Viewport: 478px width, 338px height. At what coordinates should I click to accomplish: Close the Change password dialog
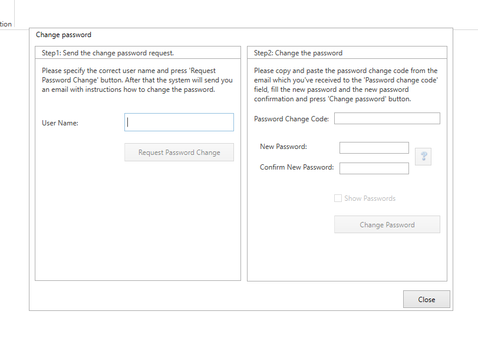pyautogui.click(x=426, y=299)
